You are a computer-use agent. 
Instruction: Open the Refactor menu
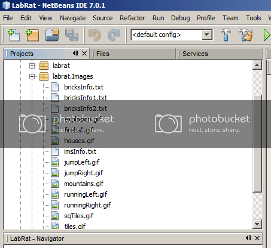pos(132,18)
